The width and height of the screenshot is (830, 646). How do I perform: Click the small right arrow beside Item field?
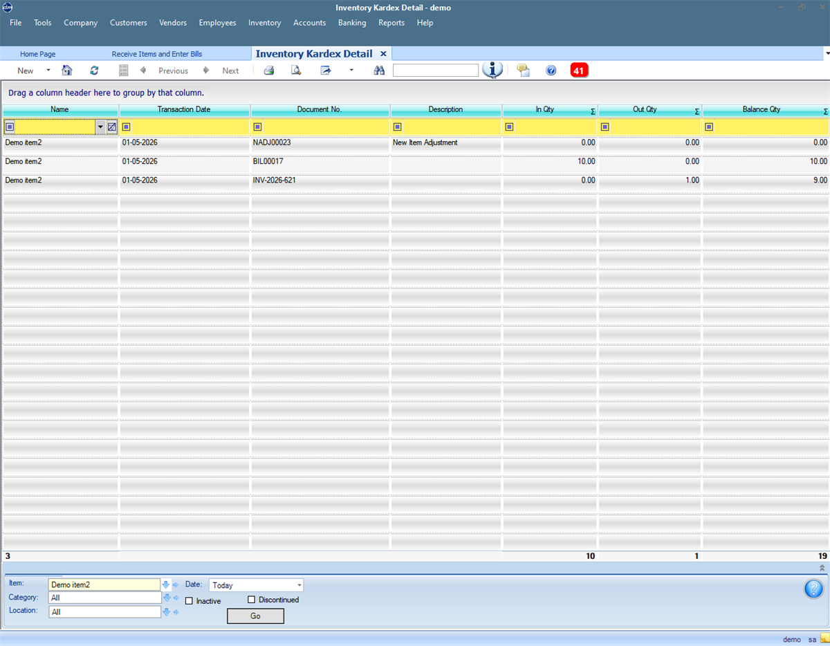coord(176,585)
